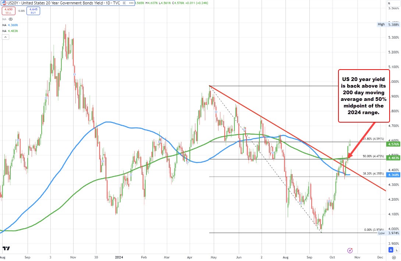
Task: Click the 50.00% (4.473%) Fibonacci label
Action: click(x=373, y=156)
